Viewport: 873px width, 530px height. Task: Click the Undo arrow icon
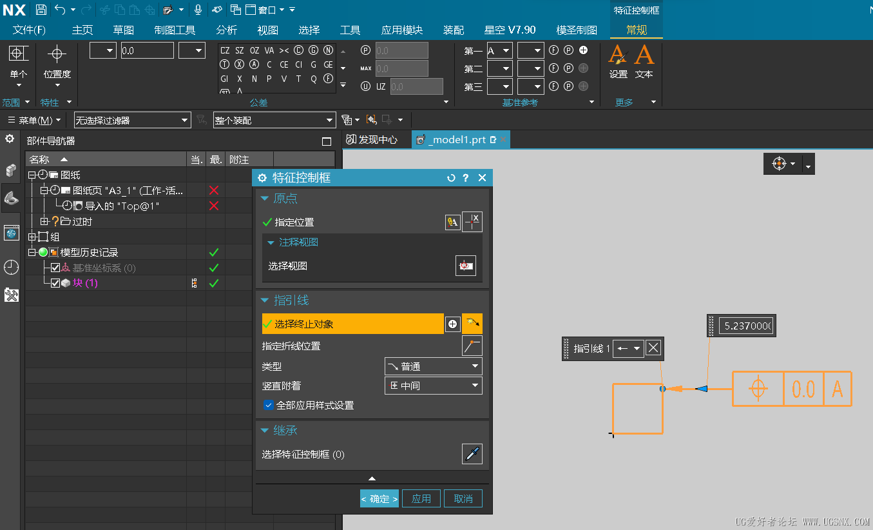click(x=60, y=10)
